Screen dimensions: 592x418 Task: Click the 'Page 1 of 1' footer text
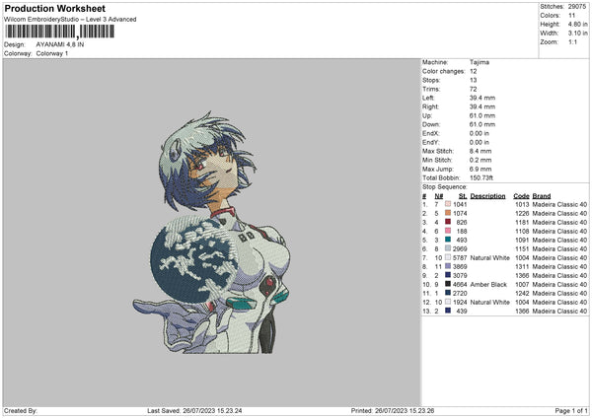pos(571,411)
